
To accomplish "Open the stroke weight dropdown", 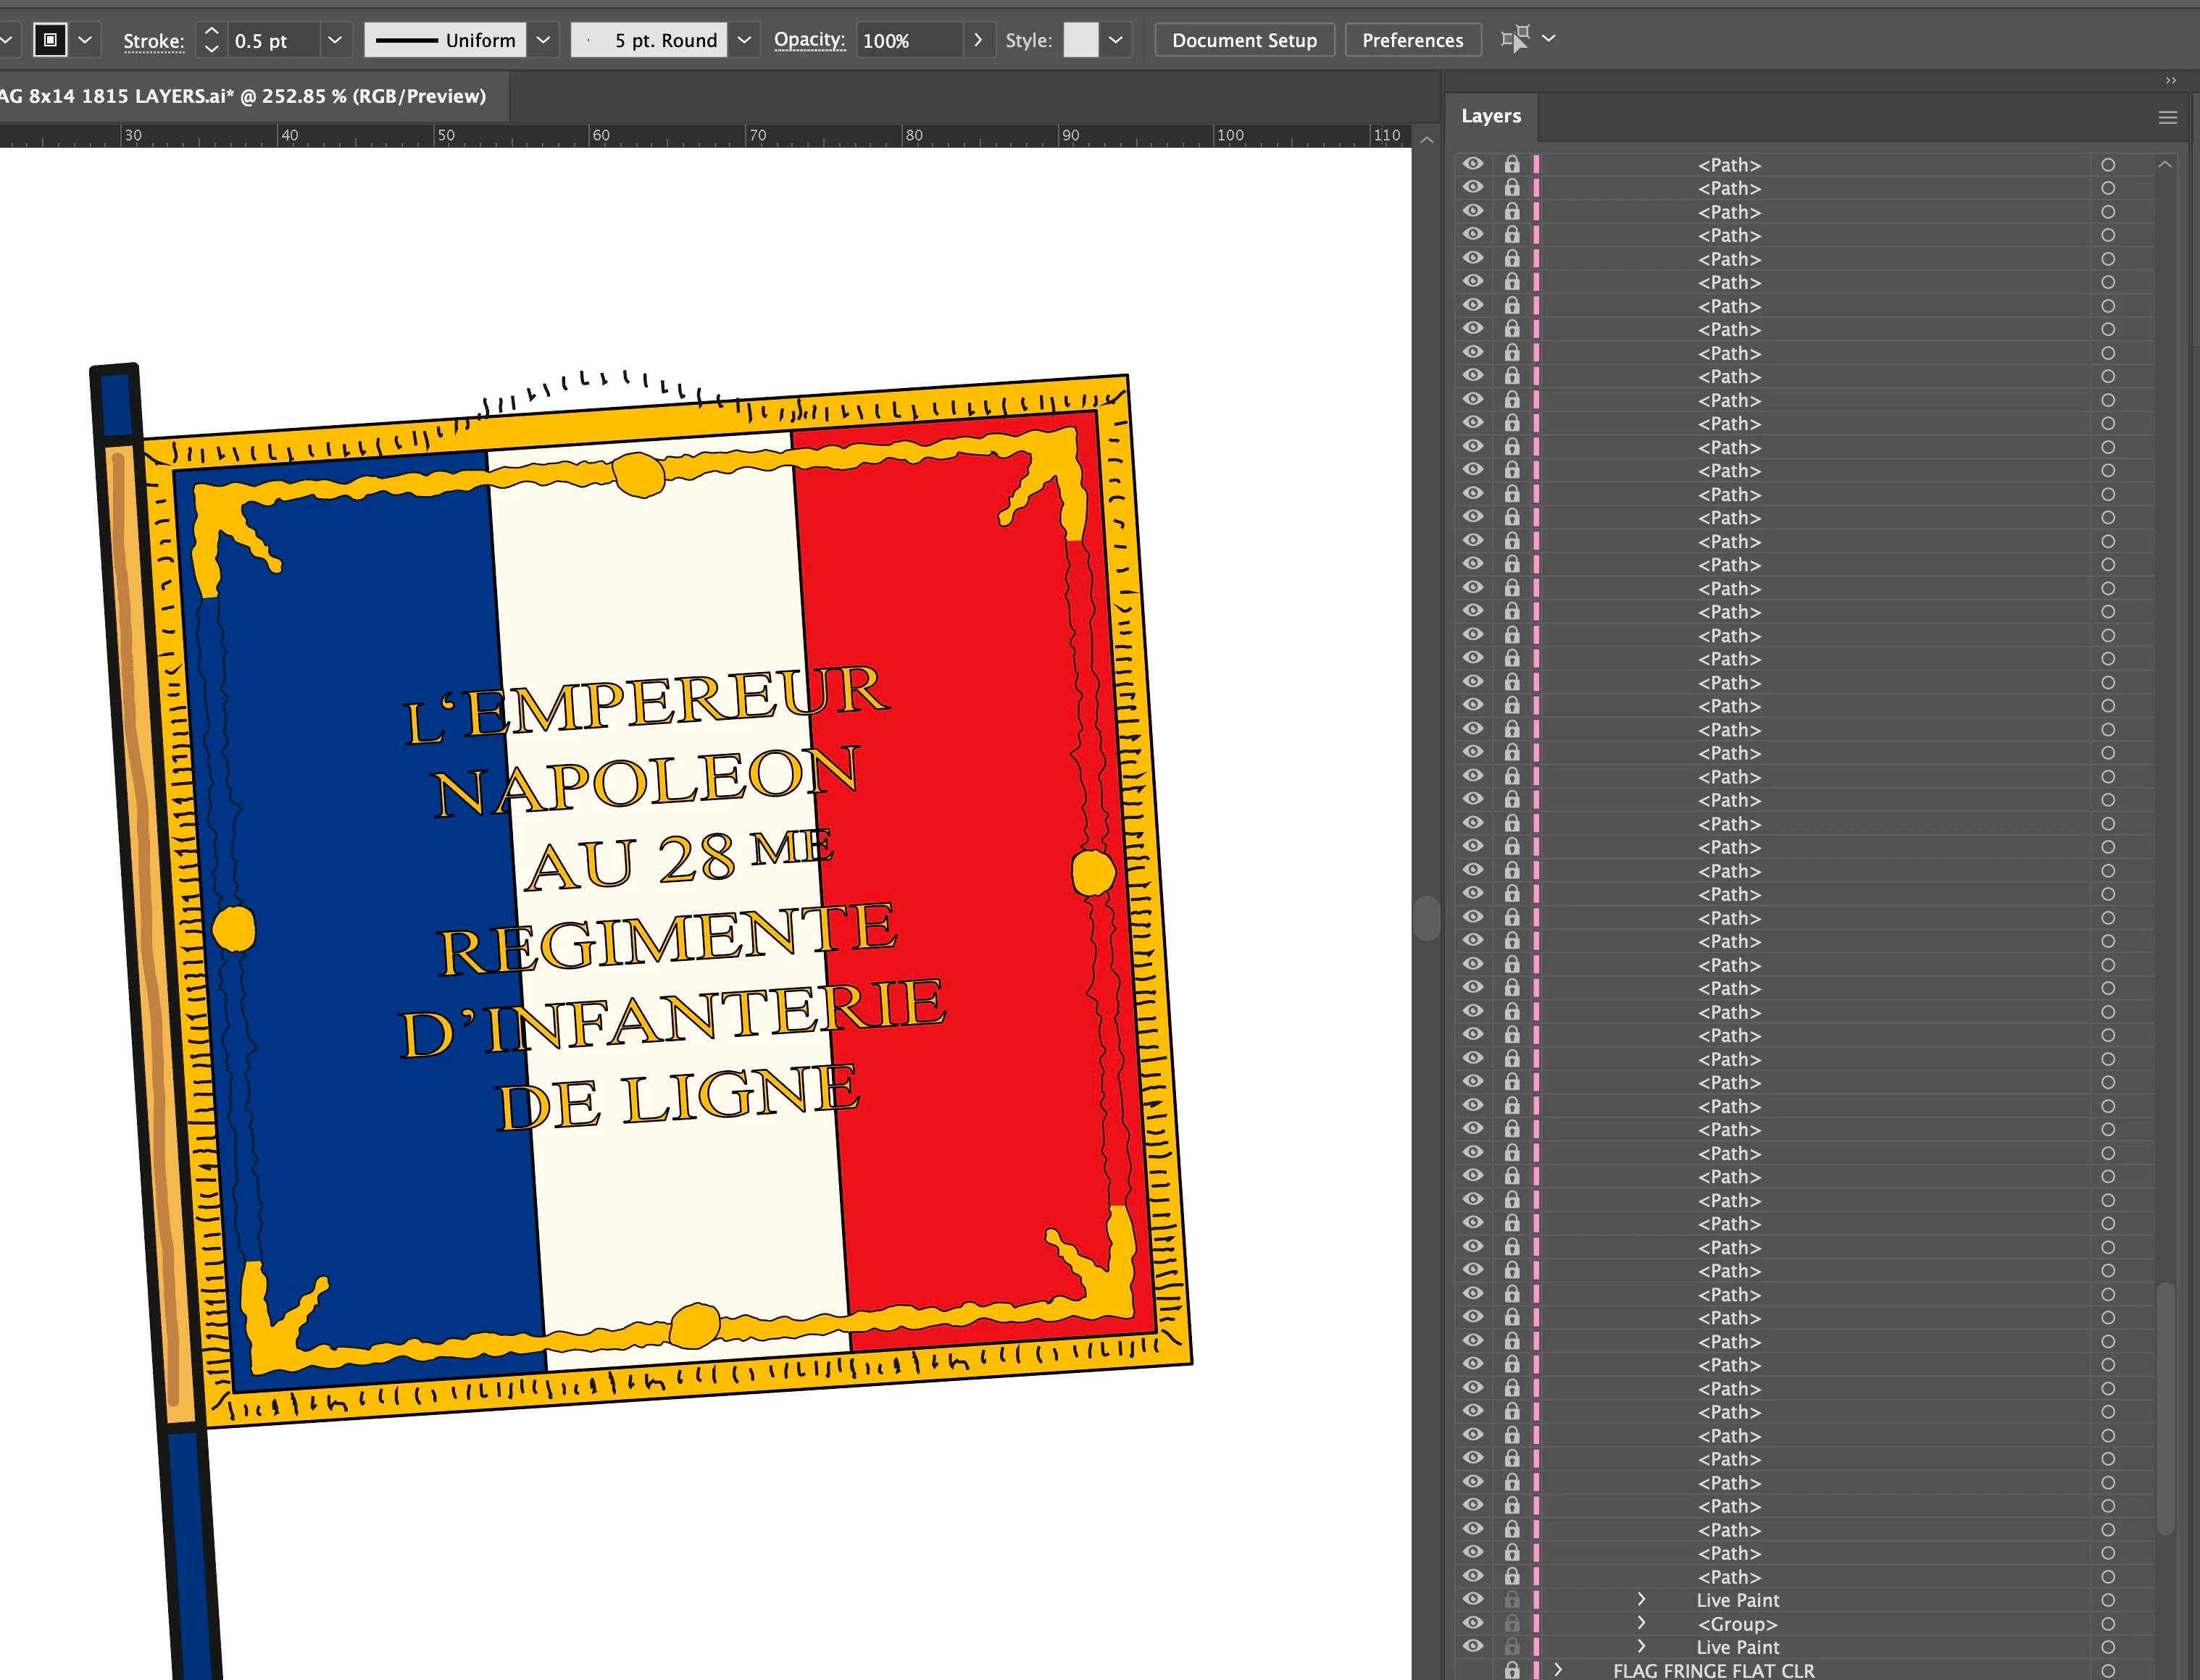I will pos(334,40).
